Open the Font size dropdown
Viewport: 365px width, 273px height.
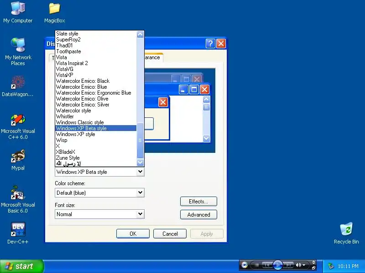click(x=140, y=214)
